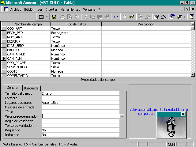The width and height of the screenshot is (196, 147).
Task: Open the Herramientas menu
Action: tap(70, 9)
